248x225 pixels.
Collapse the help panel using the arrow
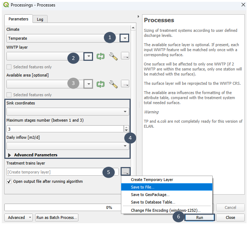click(x=138, y=17)
